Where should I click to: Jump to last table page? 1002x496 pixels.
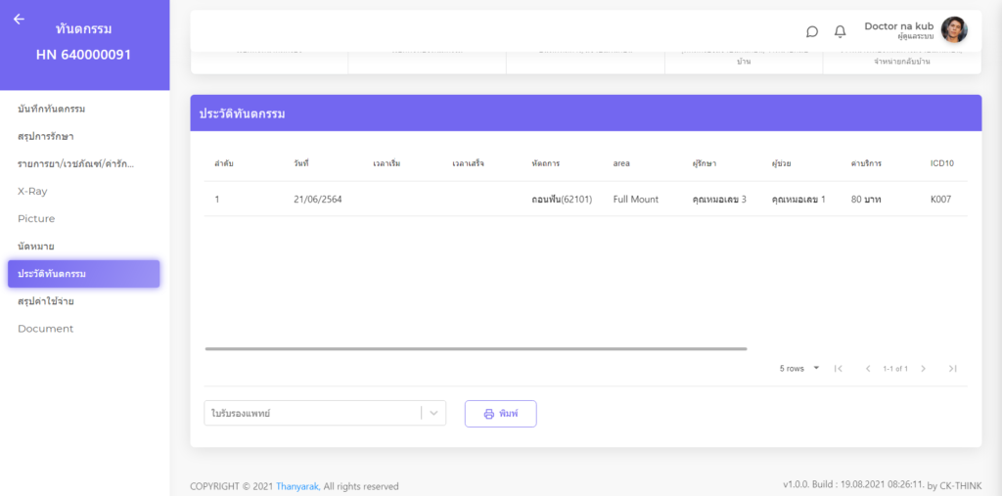coord(952,369)
